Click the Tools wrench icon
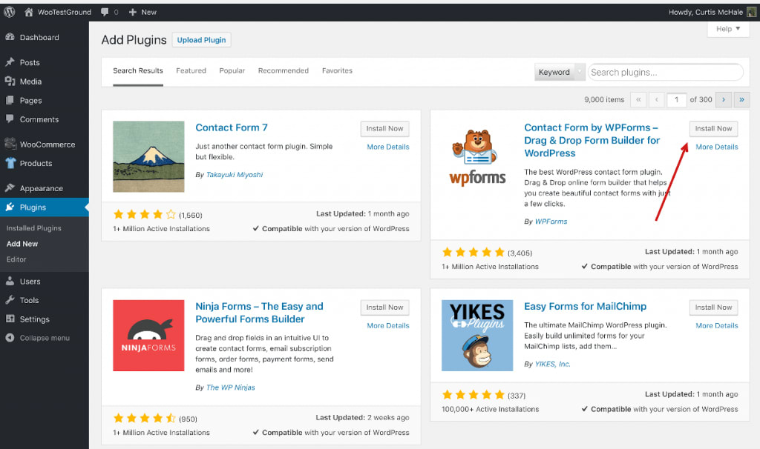Image resolution: width=760 pixels, height=449 pixels. pyautogui.click(x=10, y=300)
